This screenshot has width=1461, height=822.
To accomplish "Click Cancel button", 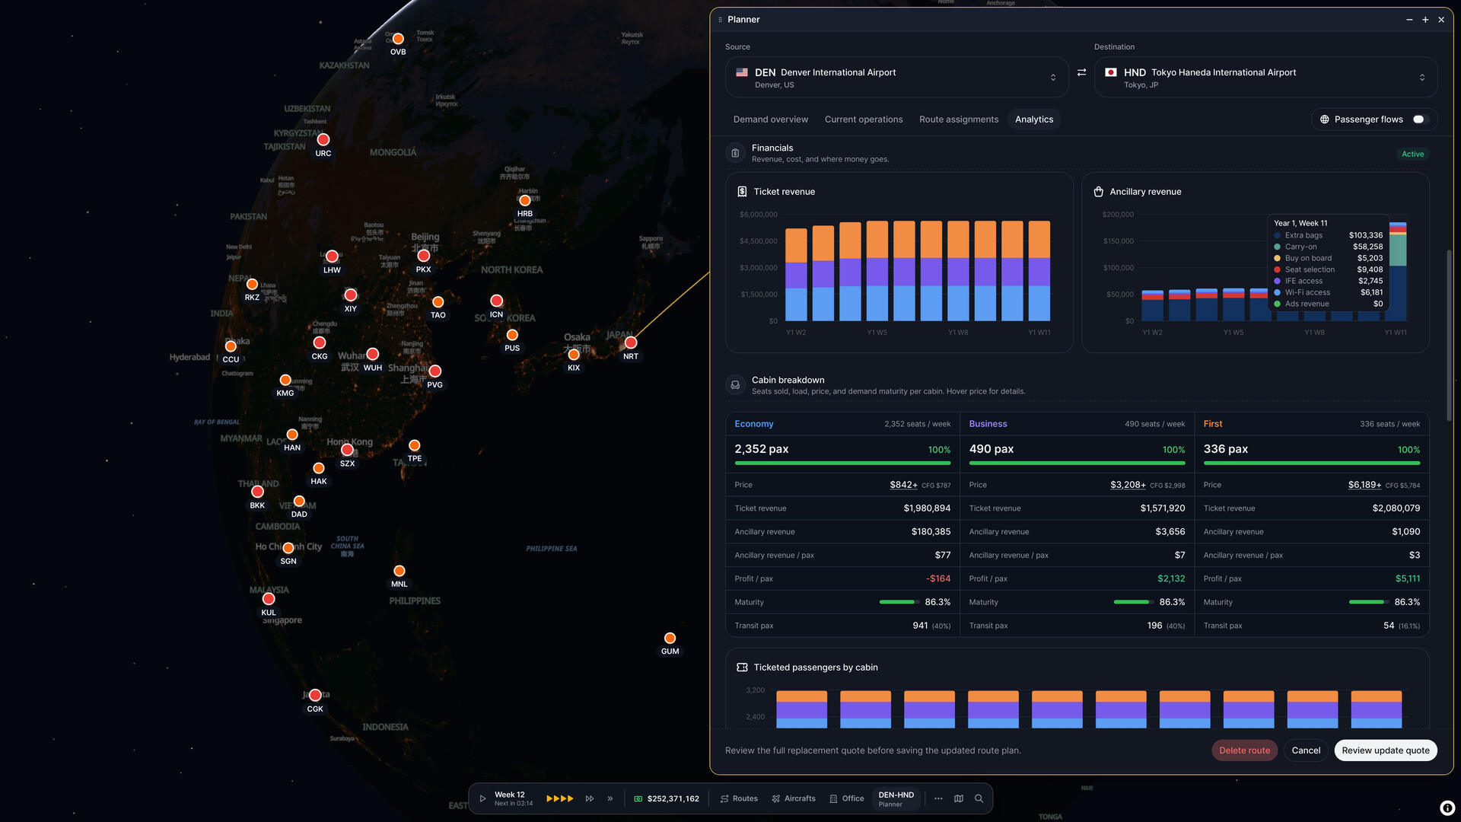I will pyautogui.click(x=1306, y=750).
